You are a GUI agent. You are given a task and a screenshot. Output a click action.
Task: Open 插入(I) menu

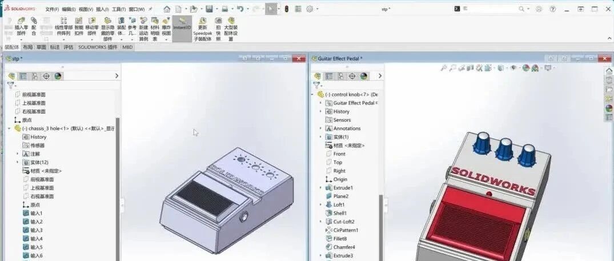(x=102, y=9)
